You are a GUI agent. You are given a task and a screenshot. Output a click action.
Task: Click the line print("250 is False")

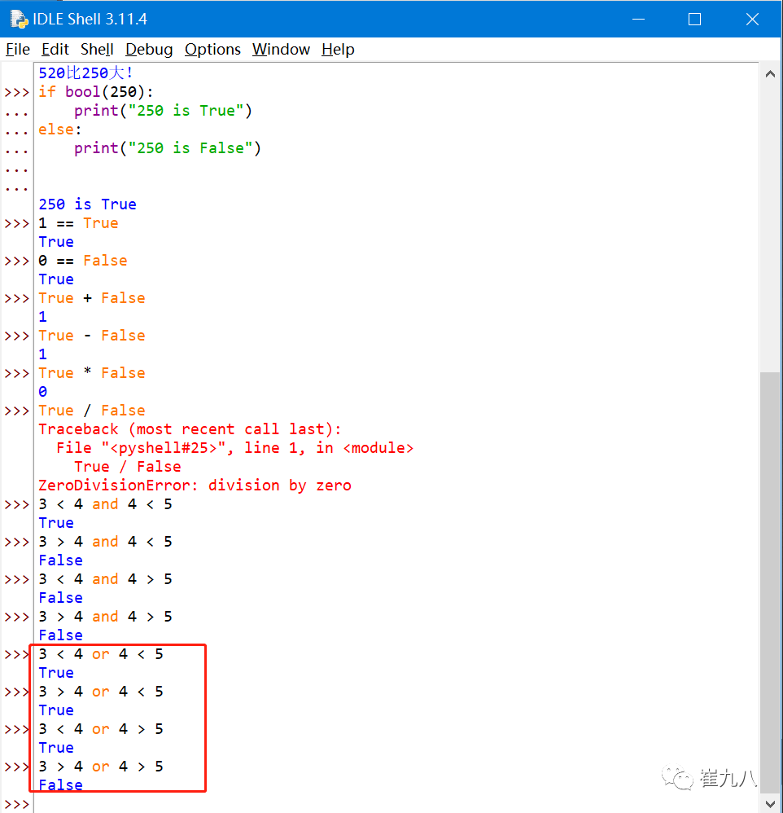(168, 148)
